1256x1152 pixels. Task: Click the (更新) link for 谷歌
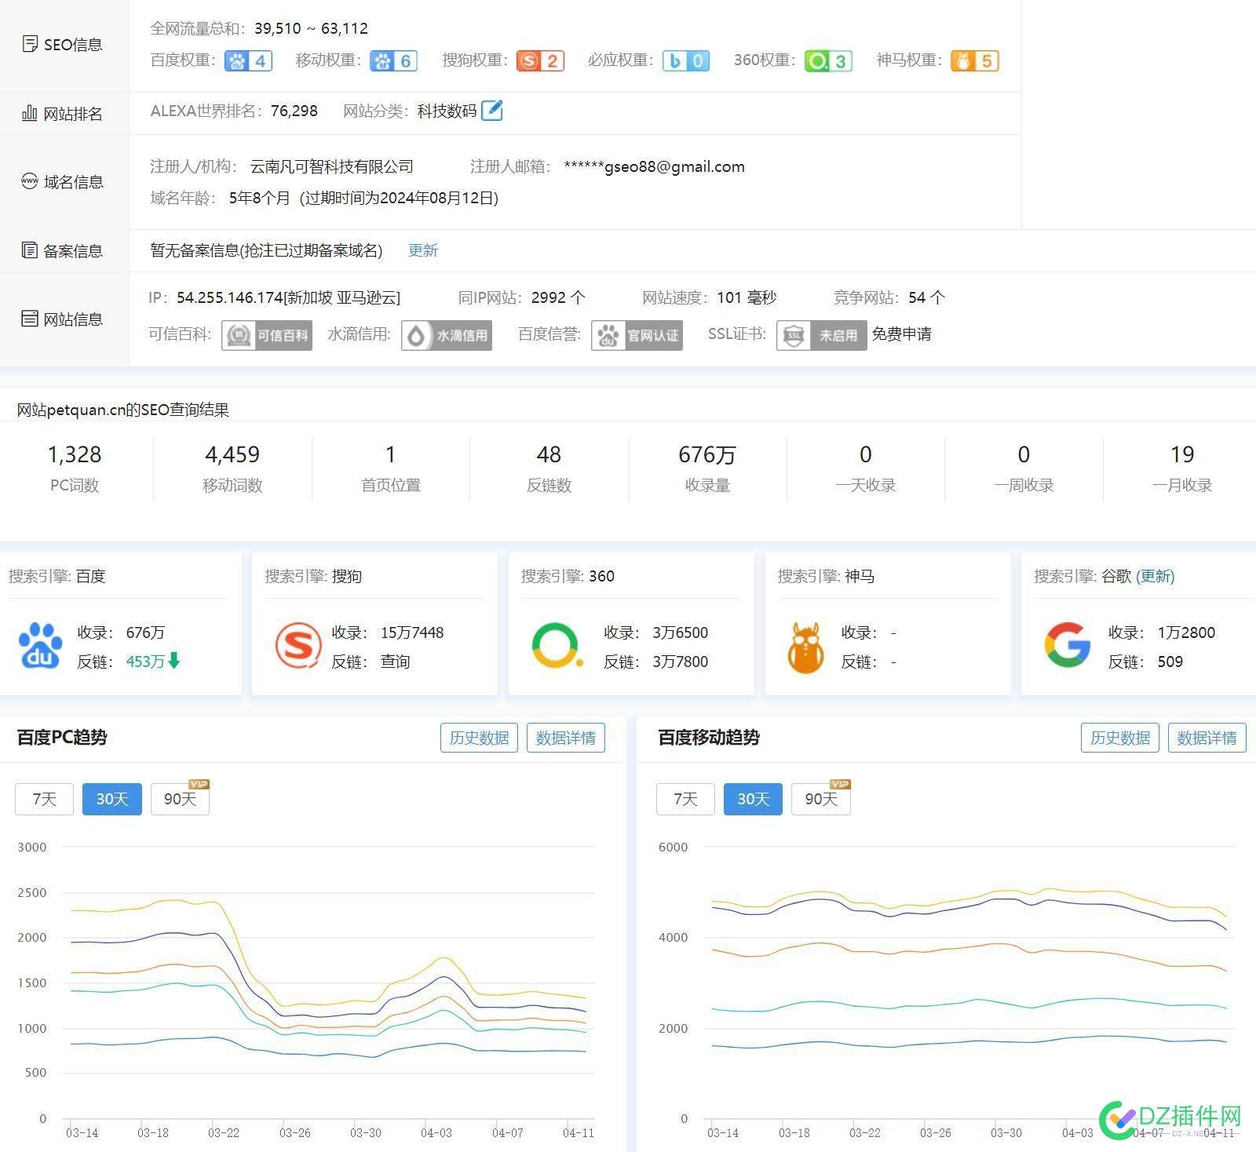pyautogui.click(x=1156, y=576)
